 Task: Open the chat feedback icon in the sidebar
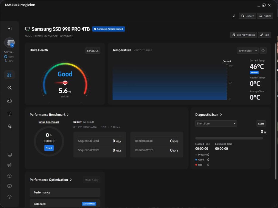(x=10, y=186)
